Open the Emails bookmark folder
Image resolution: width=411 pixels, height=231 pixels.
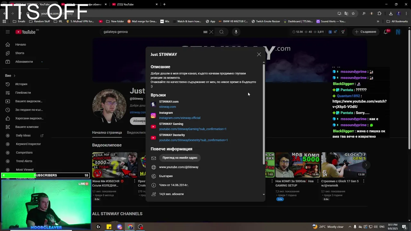[19, 21]
